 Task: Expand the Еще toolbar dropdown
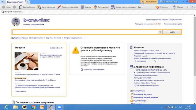pos(141,7)
